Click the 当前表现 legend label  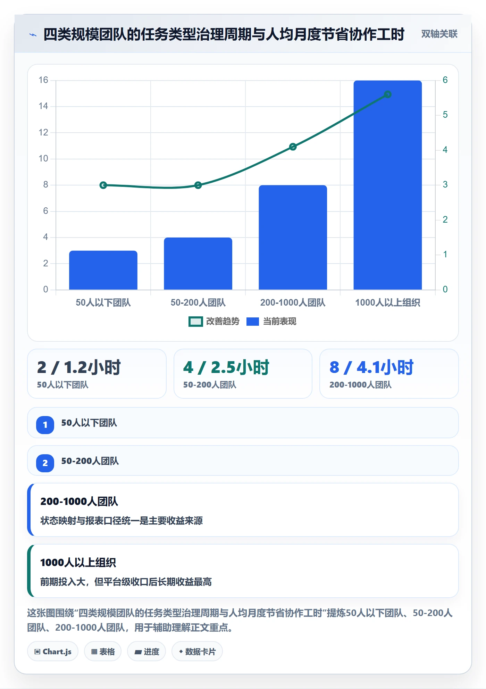point(280,322)
